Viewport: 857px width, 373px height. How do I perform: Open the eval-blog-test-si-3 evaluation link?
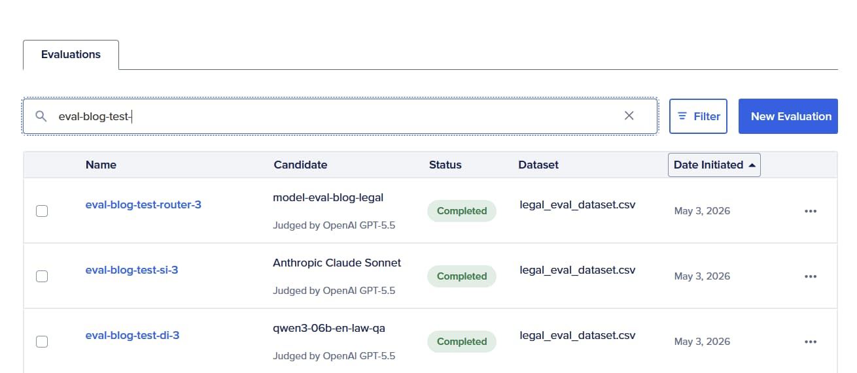pos(131,270)
